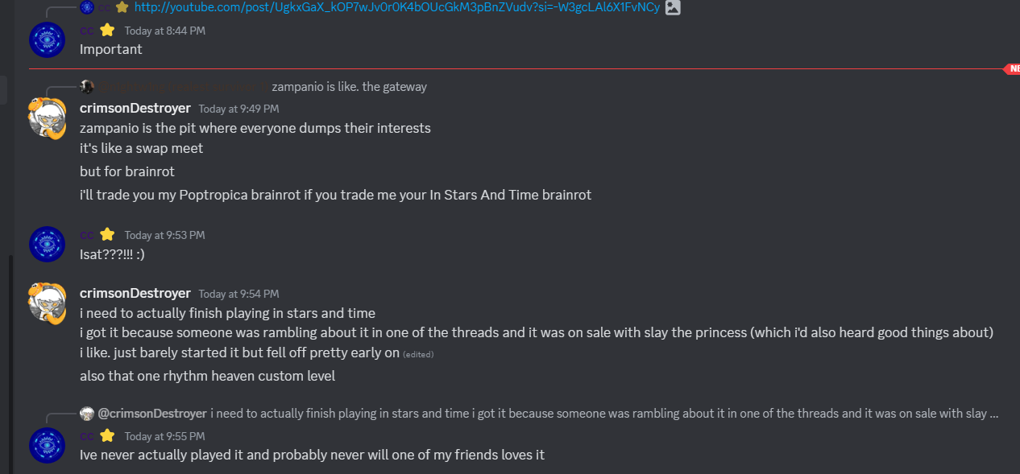Click the red NEW messages badge
The image size is (1020, 474).
[x=1011, y=69]
